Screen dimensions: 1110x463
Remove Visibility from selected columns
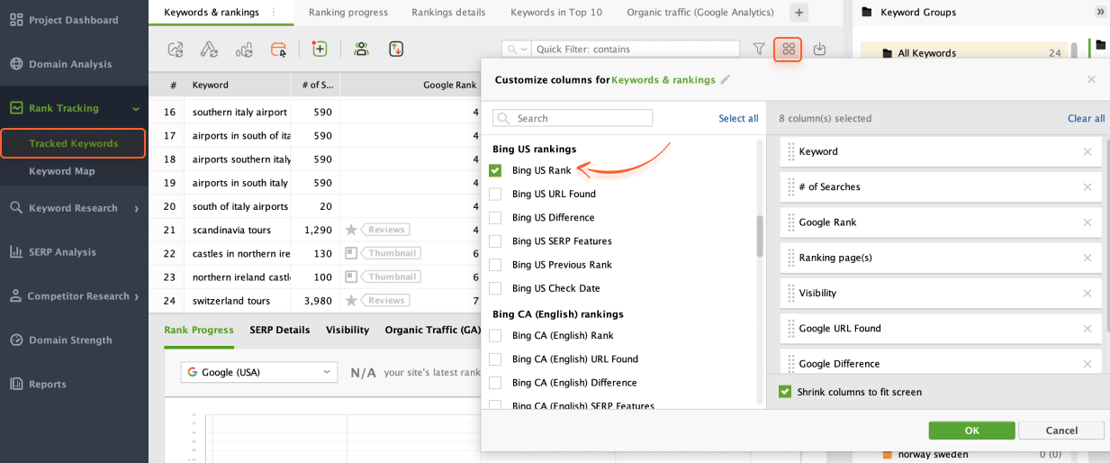pos(1087,293)
